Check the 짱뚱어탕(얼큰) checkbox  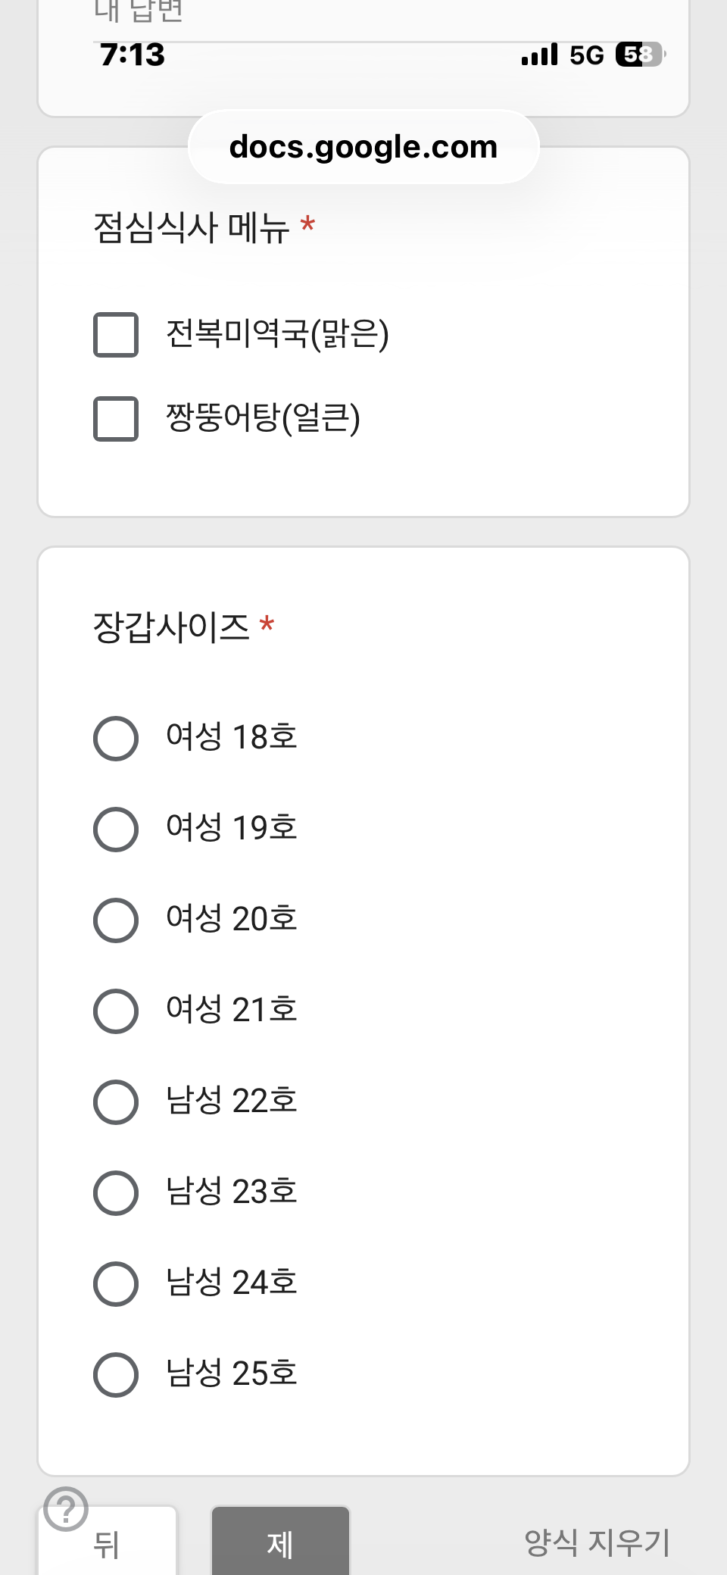coord(116,418)
